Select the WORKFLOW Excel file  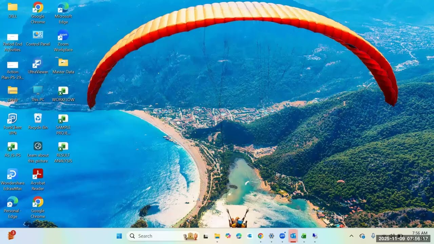pos(63,94)
